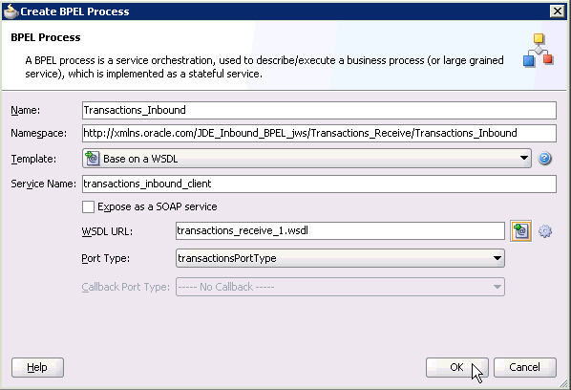571x390 pixels.
Task: Click the Namespace label
Action: click(39, 133)
